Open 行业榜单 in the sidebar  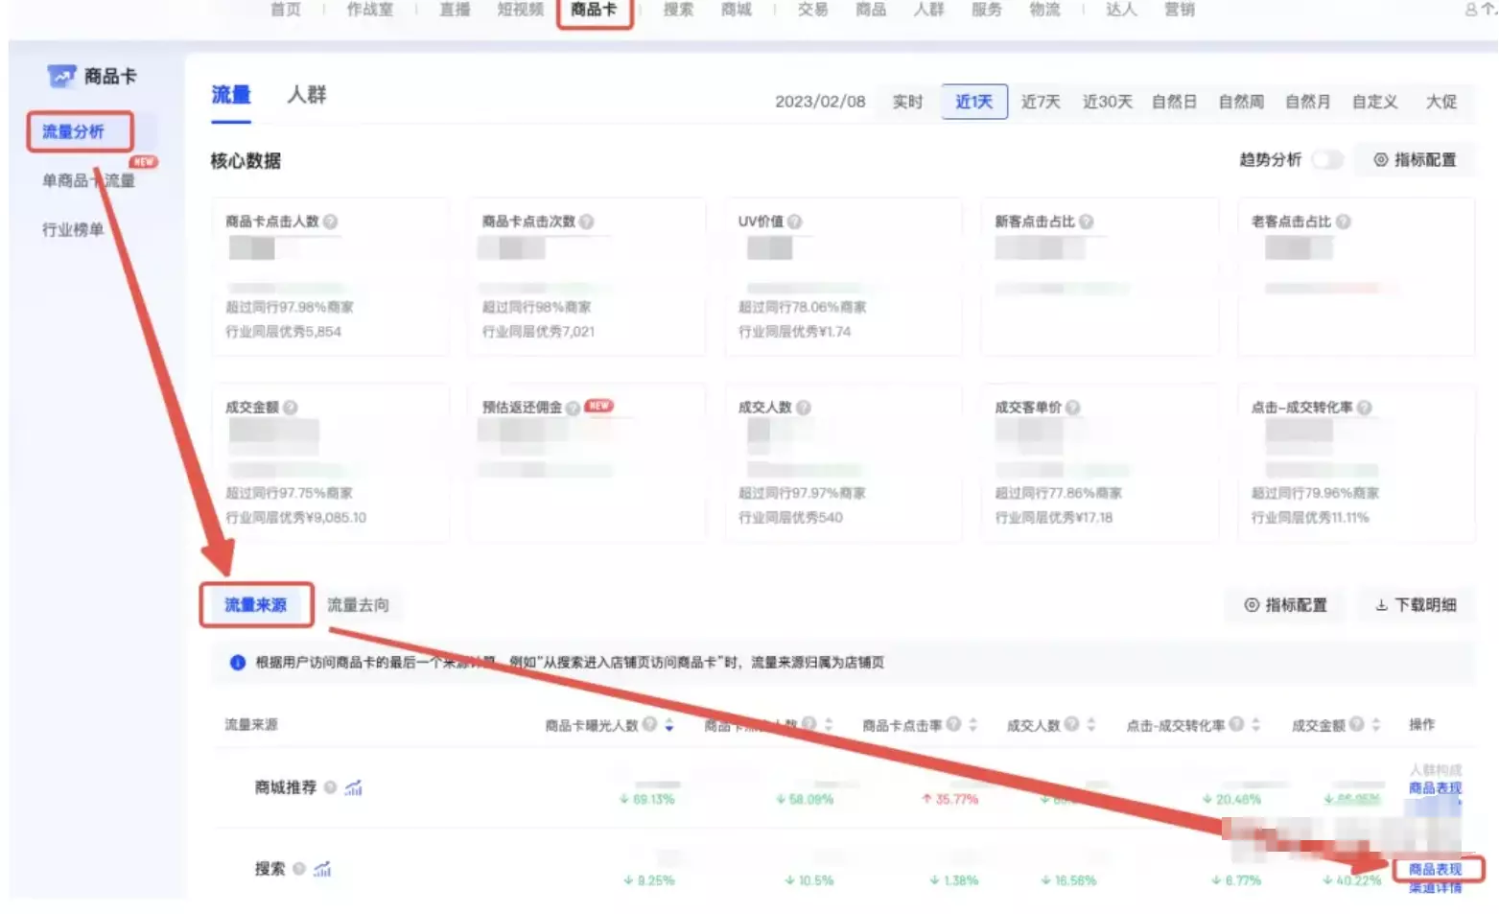click(x=73, y=229)
